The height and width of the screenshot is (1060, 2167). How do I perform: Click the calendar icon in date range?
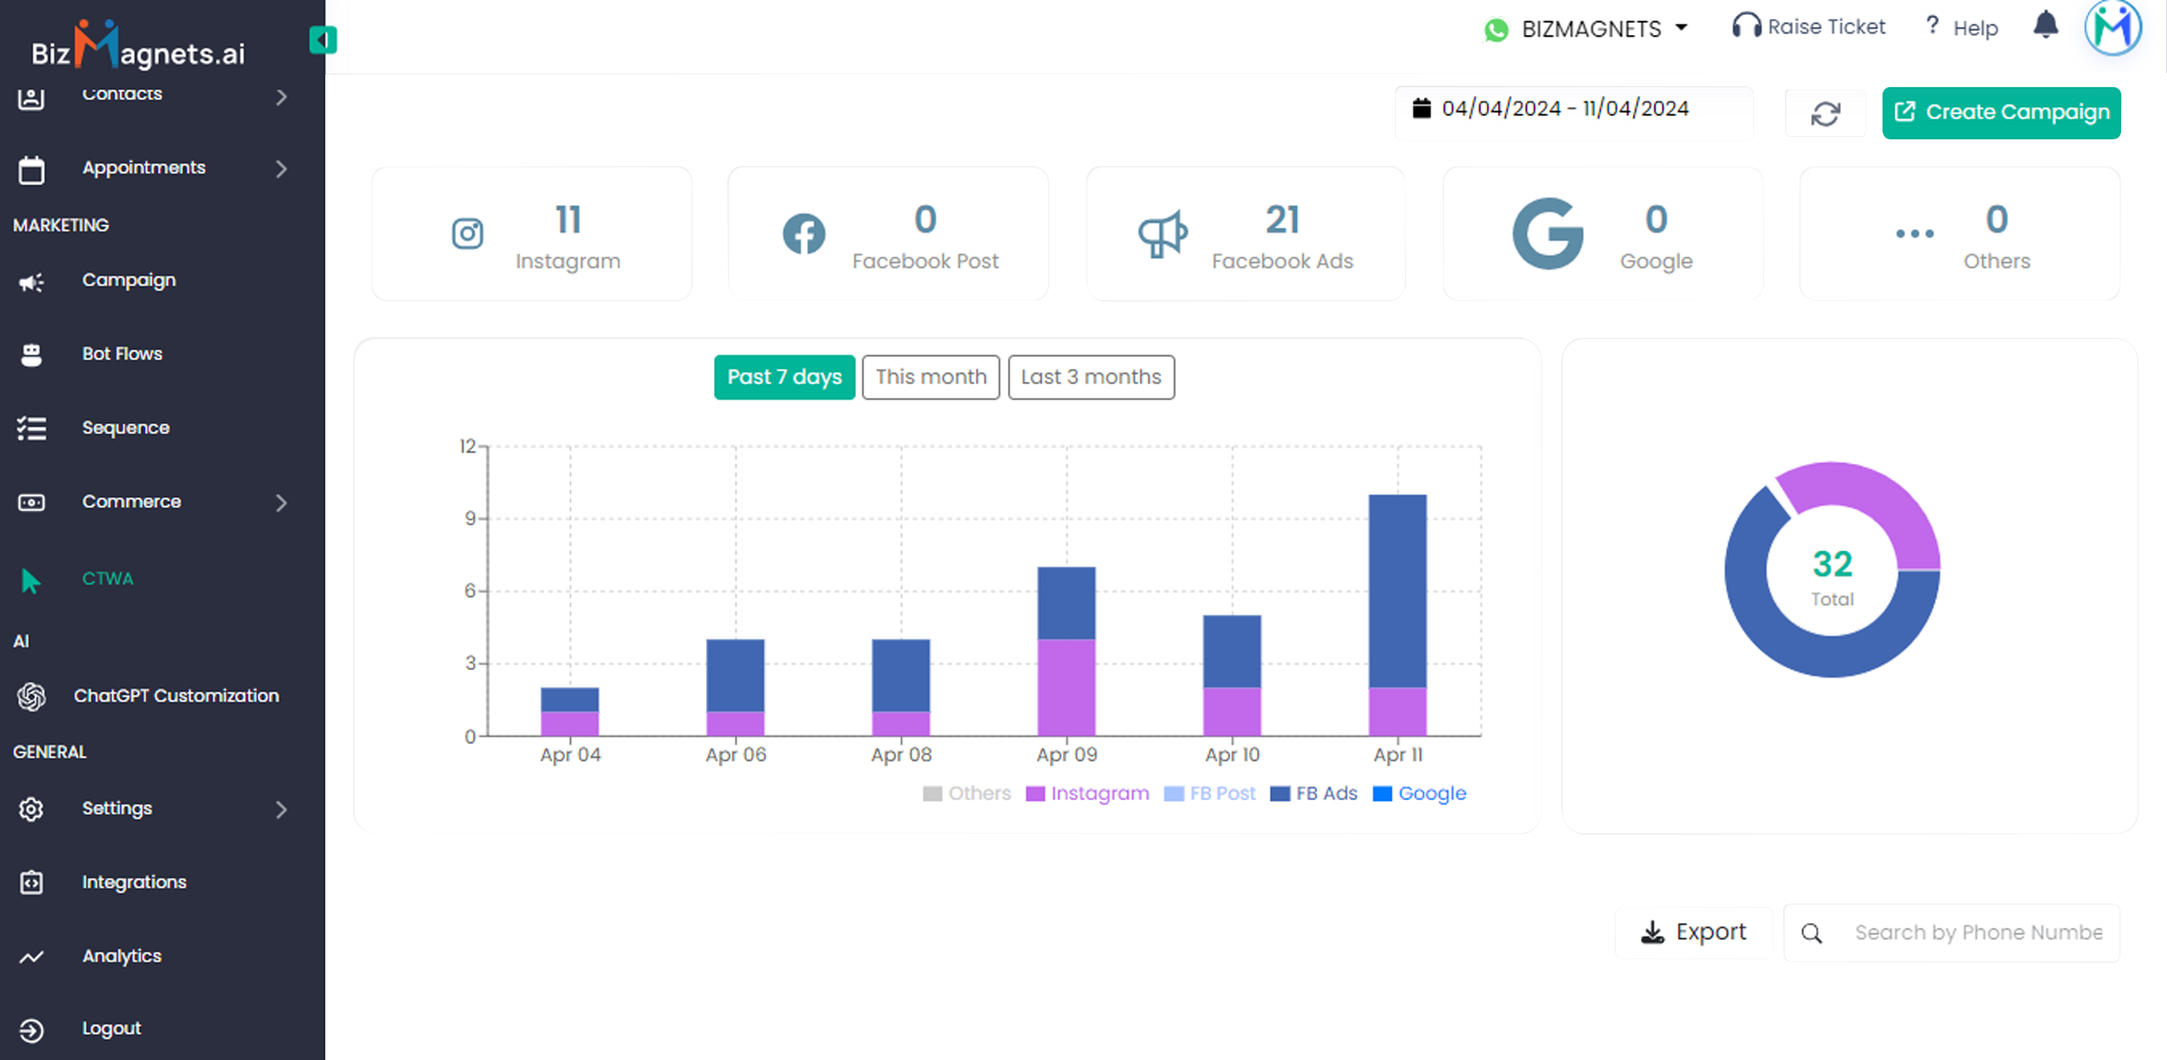pos(1422,108)
